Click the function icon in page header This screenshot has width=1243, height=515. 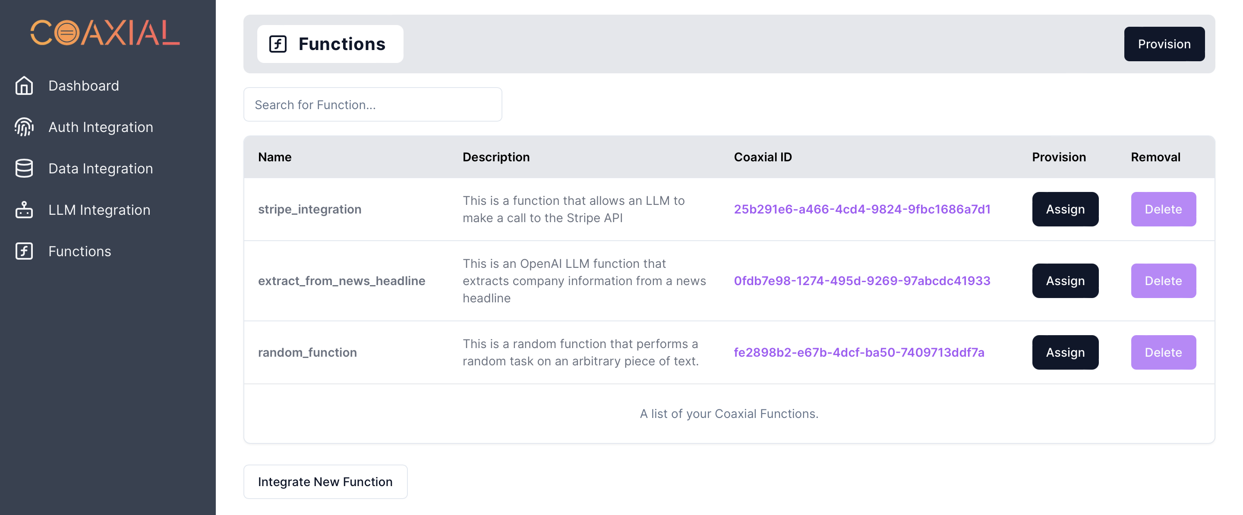click(278, 44)
